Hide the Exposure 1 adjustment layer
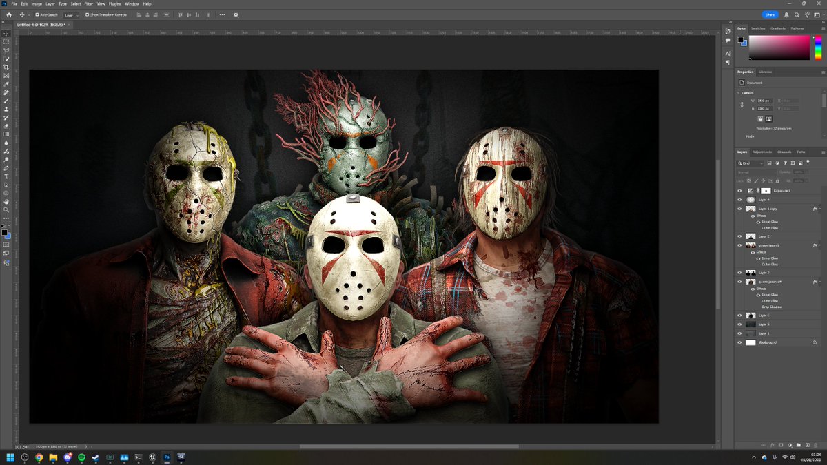 (739, 190)
